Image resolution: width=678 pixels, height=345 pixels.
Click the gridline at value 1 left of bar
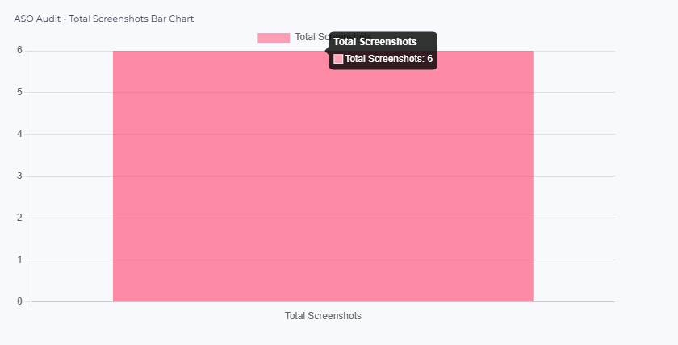[x=72, y=260]
